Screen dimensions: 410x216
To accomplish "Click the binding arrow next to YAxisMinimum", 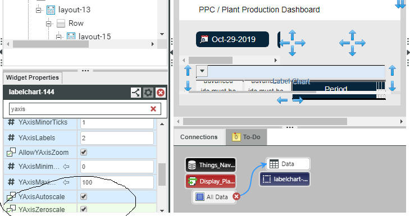I will 66,167.
